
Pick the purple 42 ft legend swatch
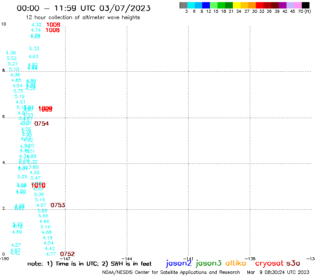click(x=283, y=5)
